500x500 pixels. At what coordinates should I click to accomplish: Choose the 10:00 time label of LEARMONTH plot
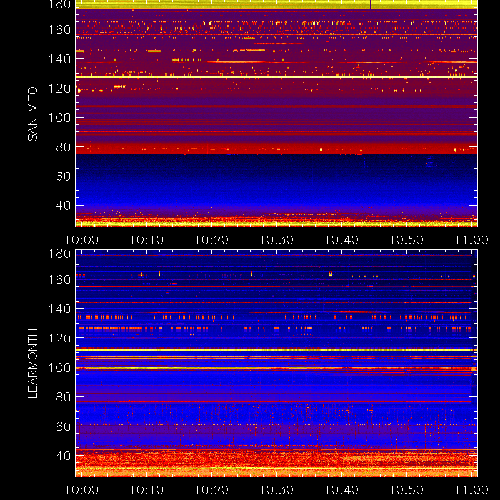click(82, 490)
